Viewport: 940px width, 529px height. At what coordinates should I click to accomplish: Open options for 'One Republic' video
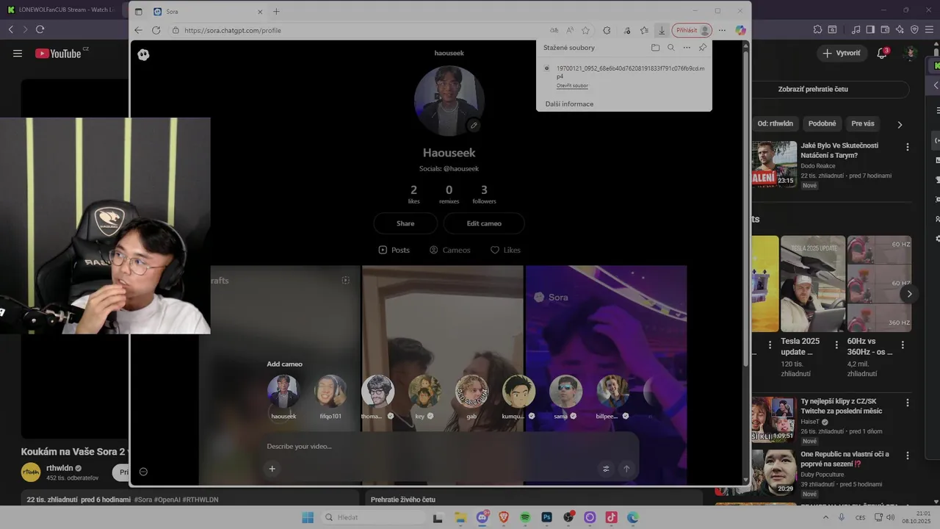[908, 455]
